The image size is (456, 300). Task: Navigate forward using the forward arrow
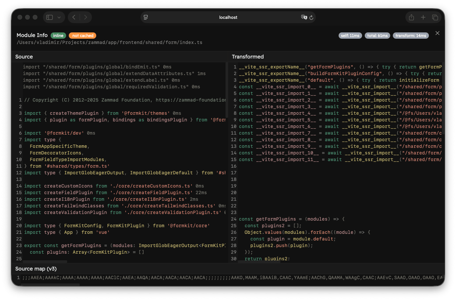point(85,17)
